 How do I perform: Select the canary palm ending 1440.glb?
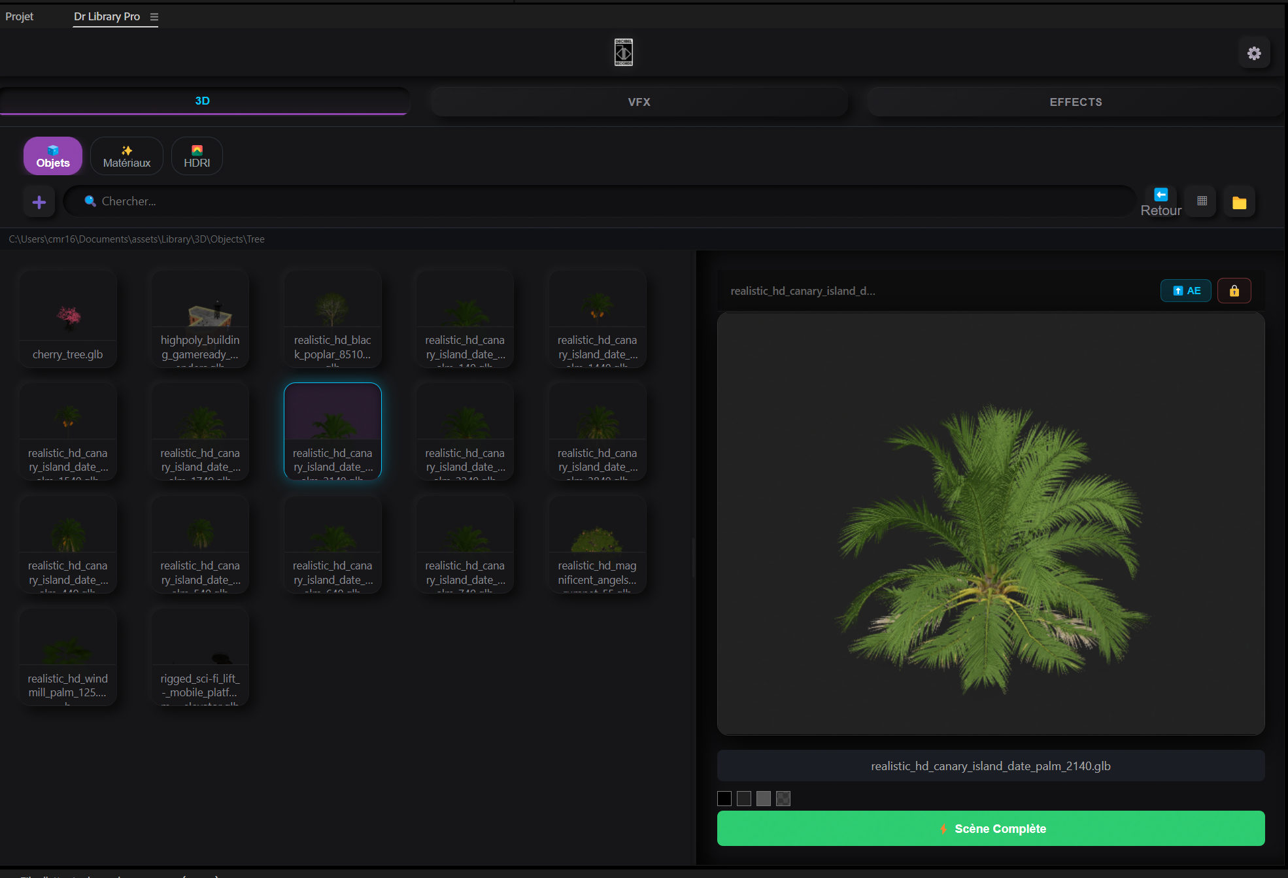coord(598,319)
